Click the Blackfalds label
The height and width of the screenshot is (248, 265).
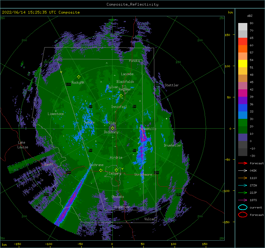tap(125, 82)
